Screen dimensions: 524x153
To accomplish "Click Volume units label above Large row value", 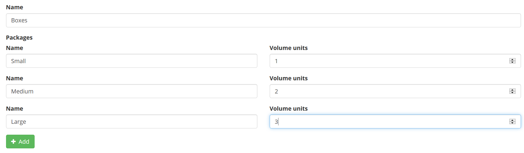I will (289, 109).
